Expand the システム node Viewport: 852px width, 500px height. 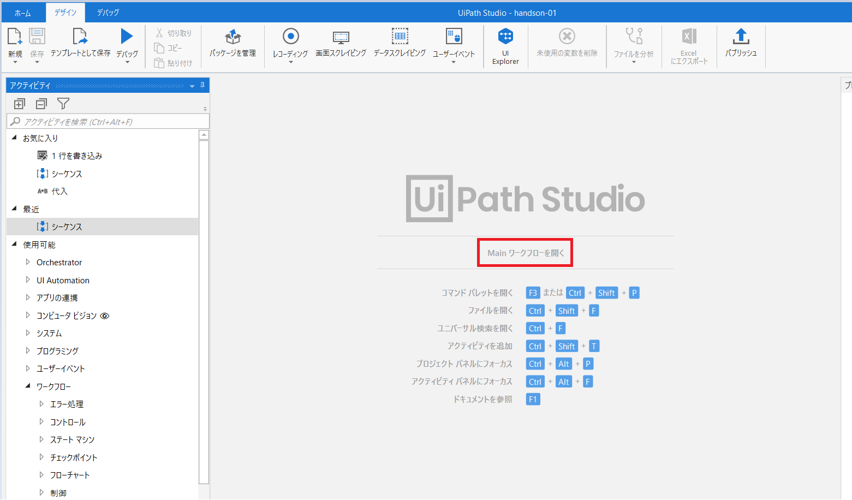(x=28, y=333)
